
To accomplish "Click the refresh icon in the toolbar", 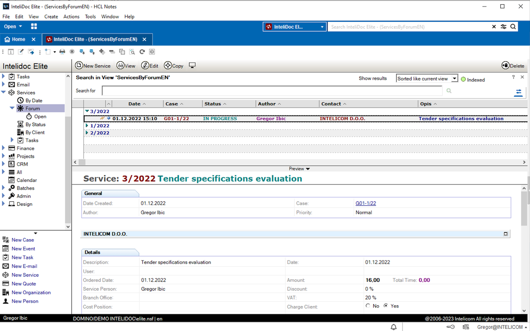I will tap(142, 52).
